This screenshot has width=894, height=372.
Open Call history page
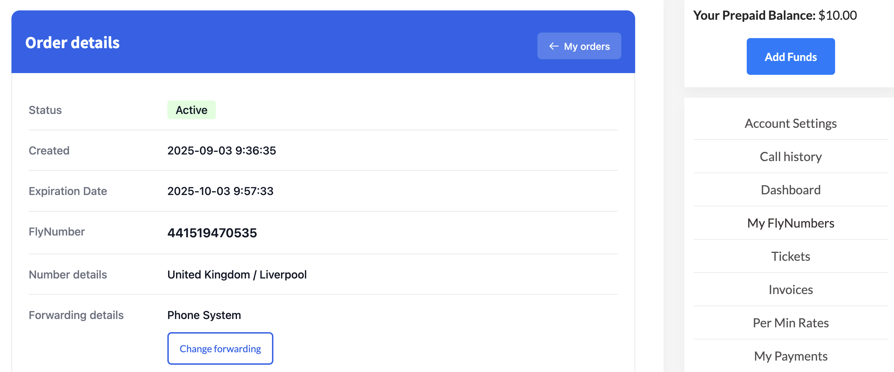790,157
